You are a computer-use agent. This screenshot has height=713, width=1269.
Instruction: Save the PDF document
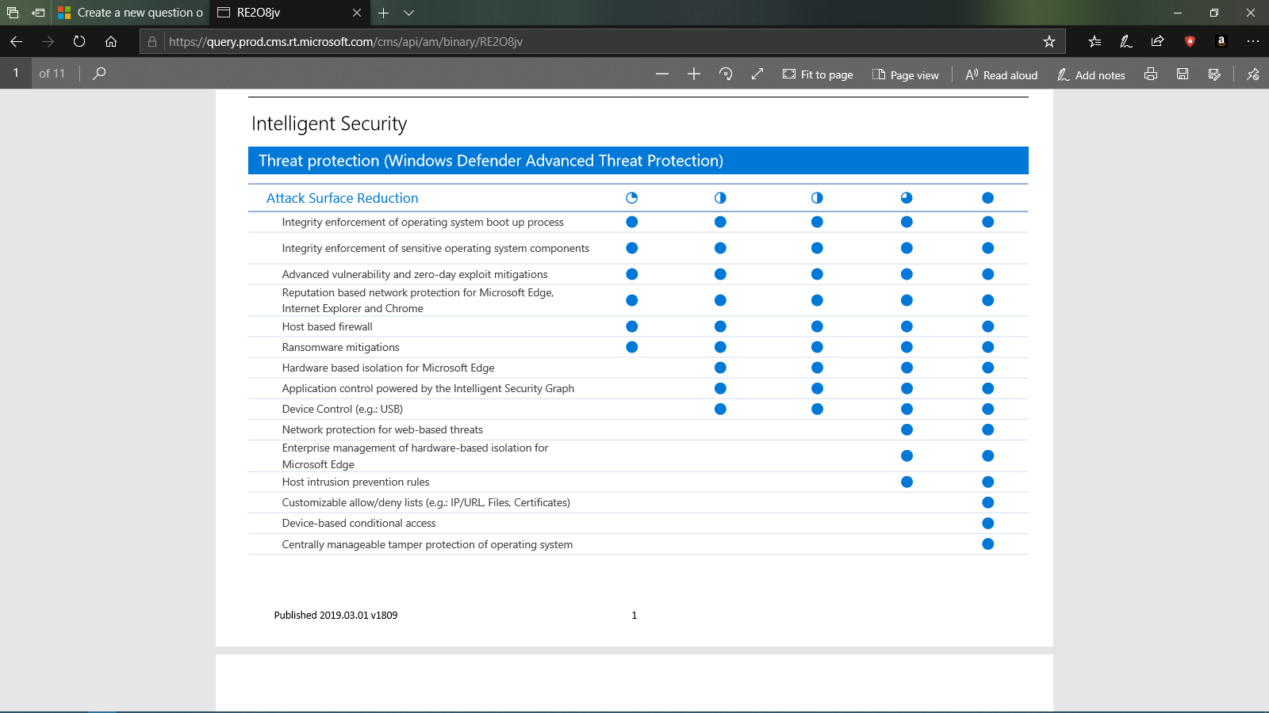(1183, 74)
